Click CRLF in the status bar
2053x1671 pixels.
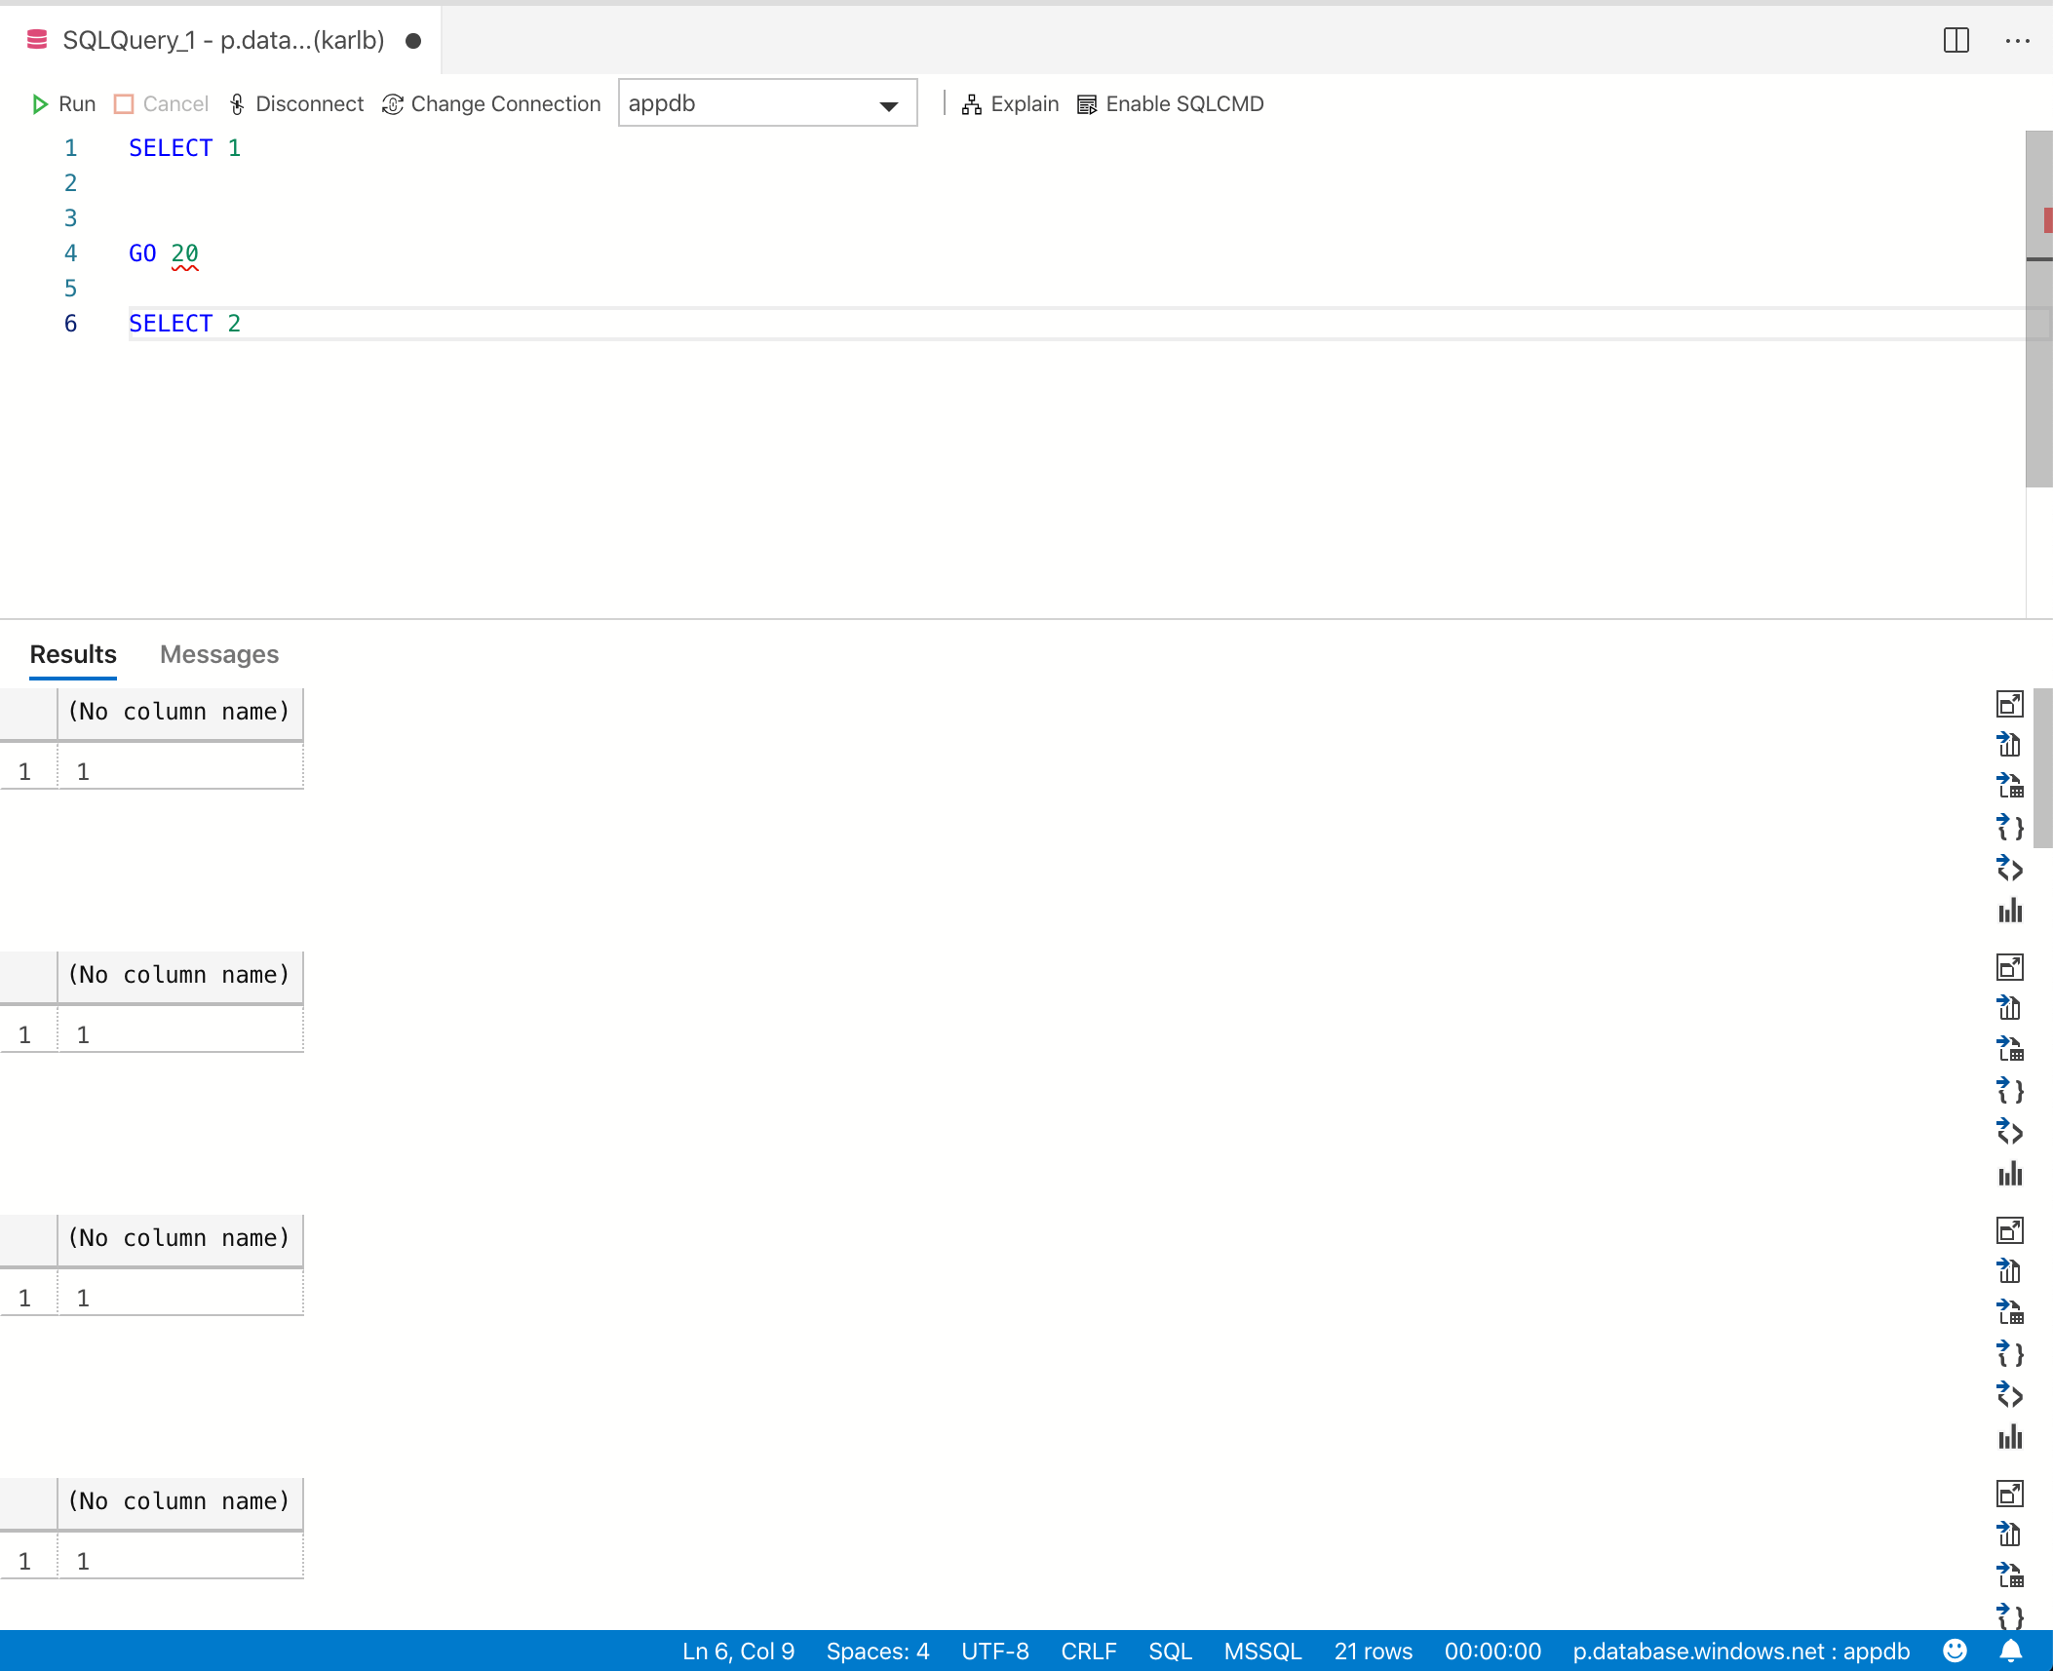[1089, 1651]
